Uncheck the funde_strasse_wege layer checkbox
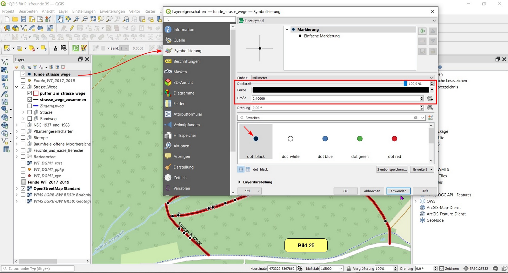Image resolution: width=508 pixels, height=273 pixels. click(23, 74)
